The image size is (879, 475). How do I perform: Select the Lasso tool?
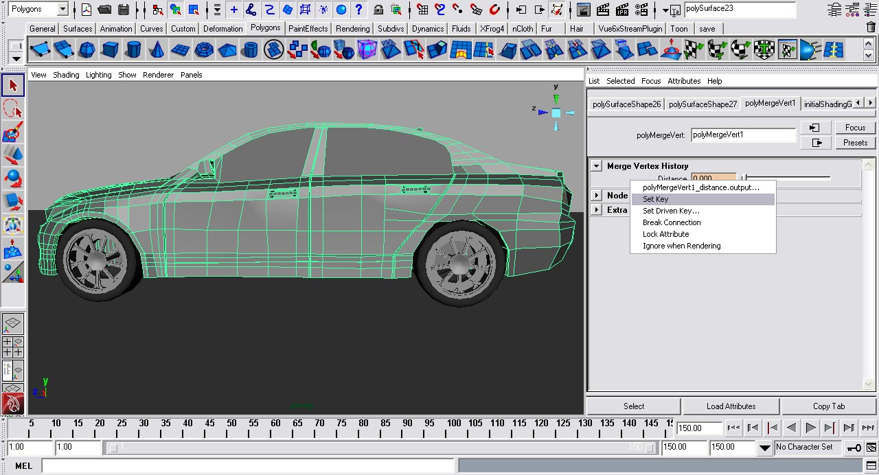[13, 108]
